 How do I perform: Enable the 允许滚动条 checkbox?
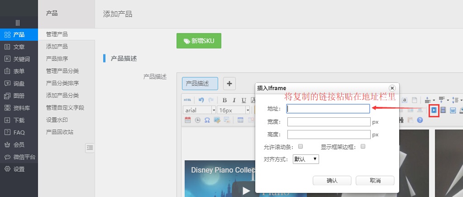click(x=301, y=146)
